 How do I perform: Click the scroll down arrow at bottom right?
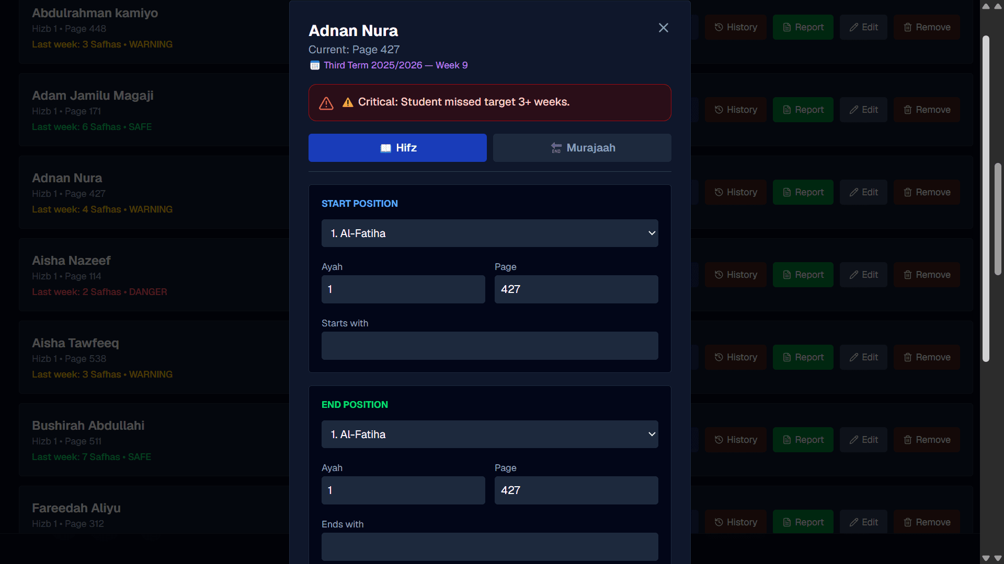[998, 558]
